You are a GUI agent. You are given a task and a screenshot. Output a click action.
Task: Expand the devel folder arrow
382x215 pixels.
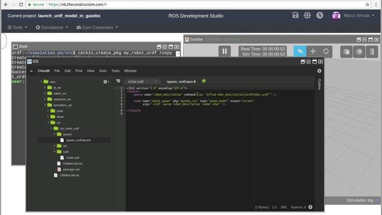48,117
